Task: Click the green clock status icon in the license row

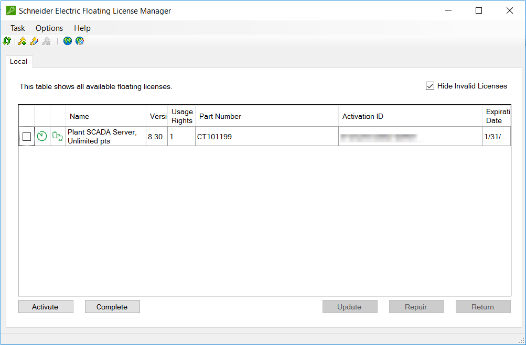Action: [x=42, y=136]
